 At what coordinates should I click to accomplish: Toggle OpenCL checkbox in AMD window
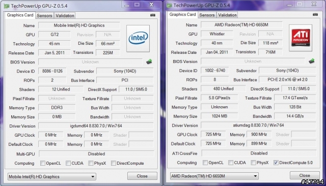[x=205, y=163]
